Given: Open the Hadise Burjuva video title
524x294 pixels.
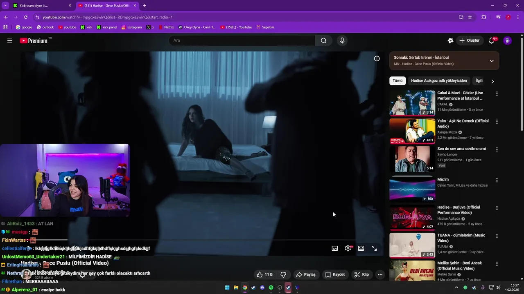Looking at the screenshot, I should [458, 210].
